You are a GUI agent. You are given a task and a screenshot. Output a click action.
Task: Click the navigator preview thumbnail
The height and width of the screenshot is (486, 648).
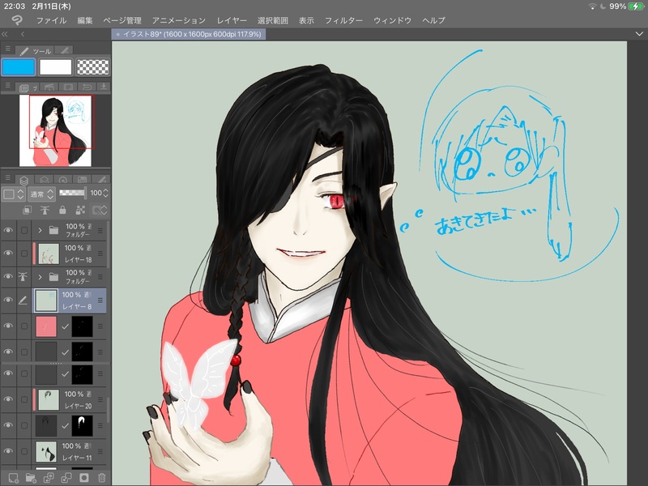55,130
